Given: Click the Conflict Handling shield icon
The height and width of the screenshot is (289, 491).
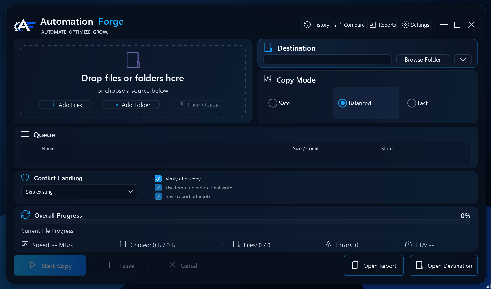Looking at the screenshot, I should click(x=25, y=178).
